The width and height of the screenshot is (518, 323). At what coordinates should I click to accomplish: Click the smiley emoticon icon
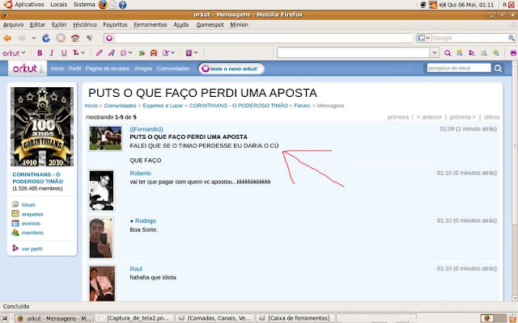[x=124, y=52]
